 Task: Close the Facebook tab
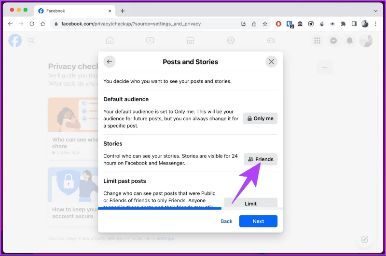(x=110, y=11)
